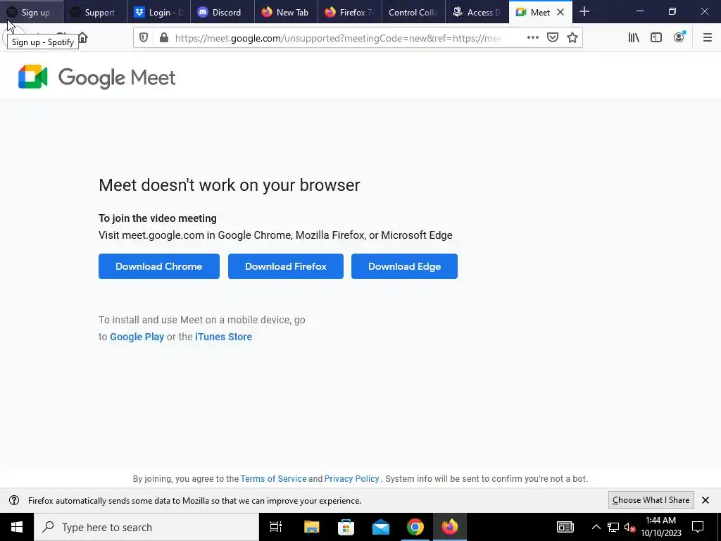Image resolution: width=721 pixels, height=541 pixels.
Task: Switch to the New Tab tab
Action: [286, 13]
